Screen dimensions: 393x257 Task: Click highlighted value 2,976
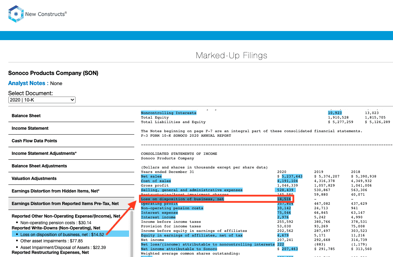pos(283,217)
